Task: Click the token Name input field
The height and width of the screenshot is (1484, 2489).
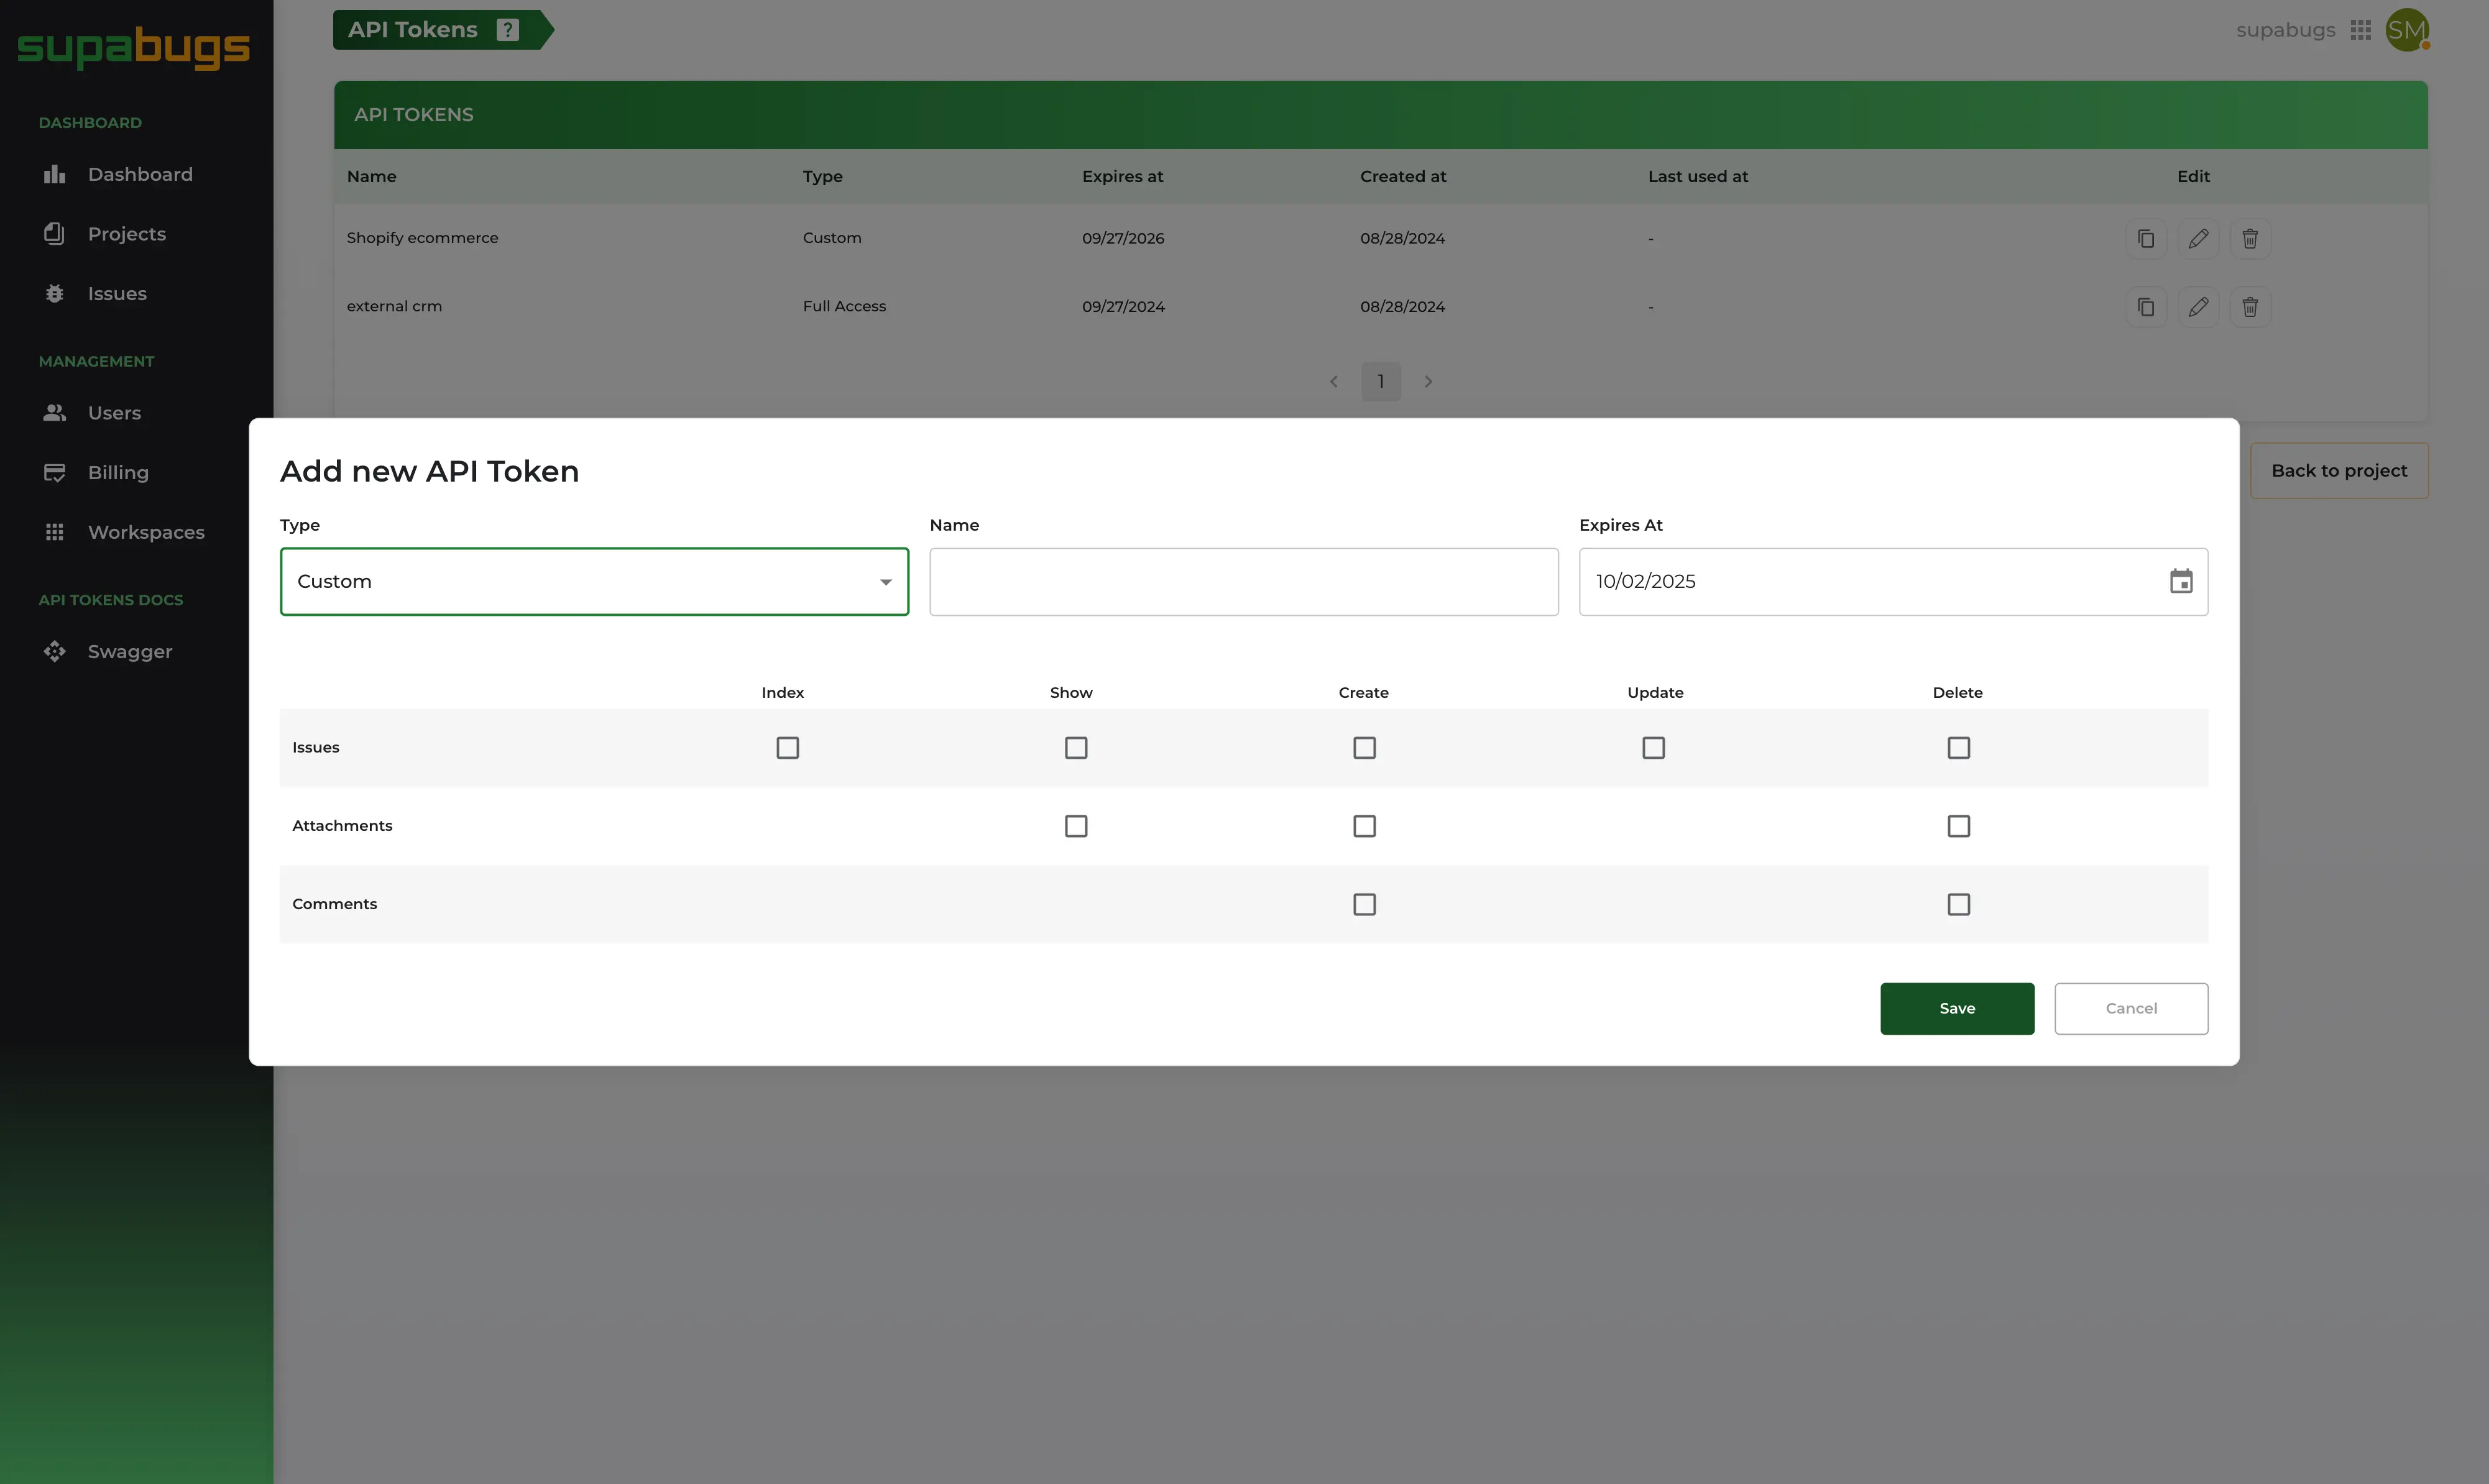Action: pyautogui.click(x=1243, y=581)
